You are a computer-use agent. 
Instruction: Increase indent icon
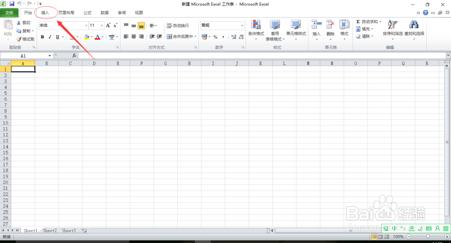(159, 37)
